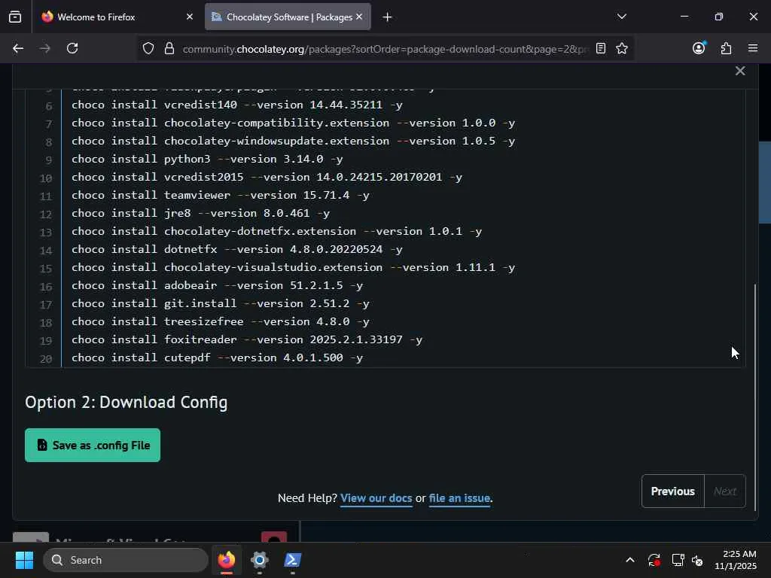The image size is (771, 578).
Task: Show site security via padlock icon
Action: point(169,48)
